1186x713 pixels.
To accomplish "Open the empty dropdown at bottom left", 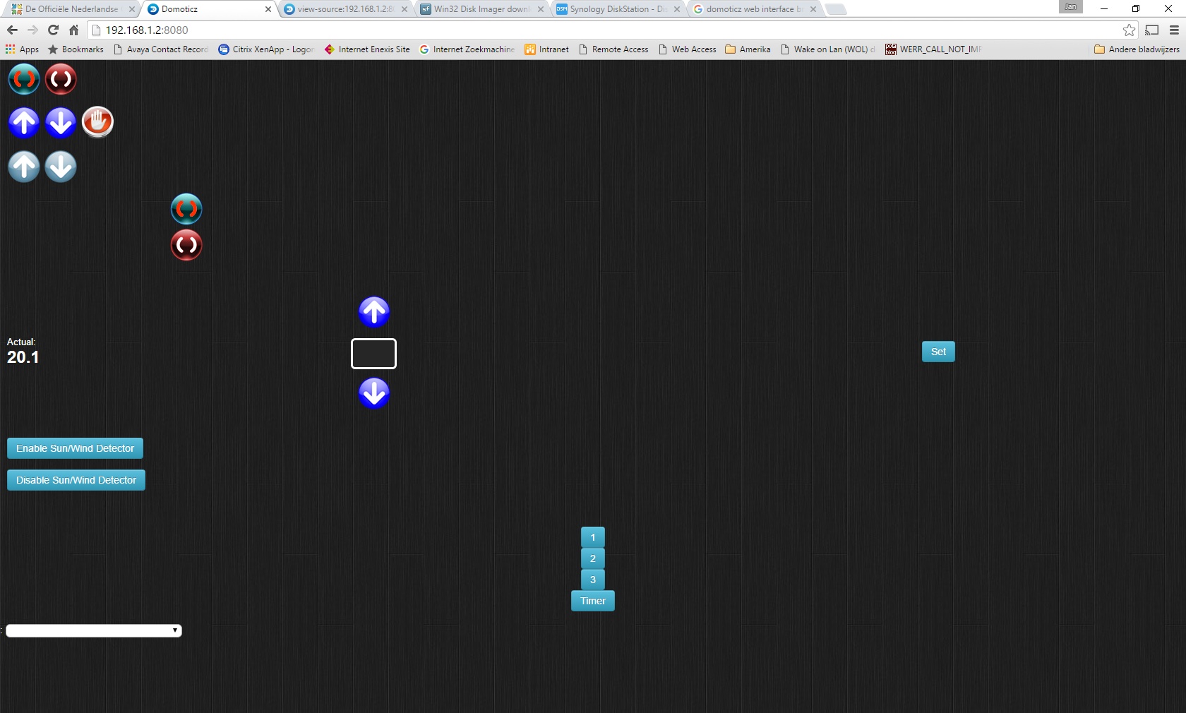I will pyautogui.click(x=94, y=630).
